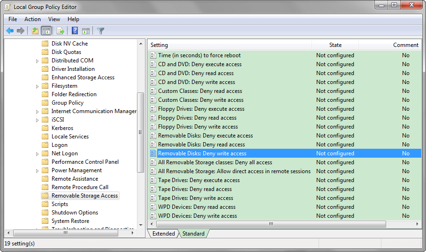The image size is (426, 252).
Task: Click the System Restore folder icon
Action: (45, 221)
